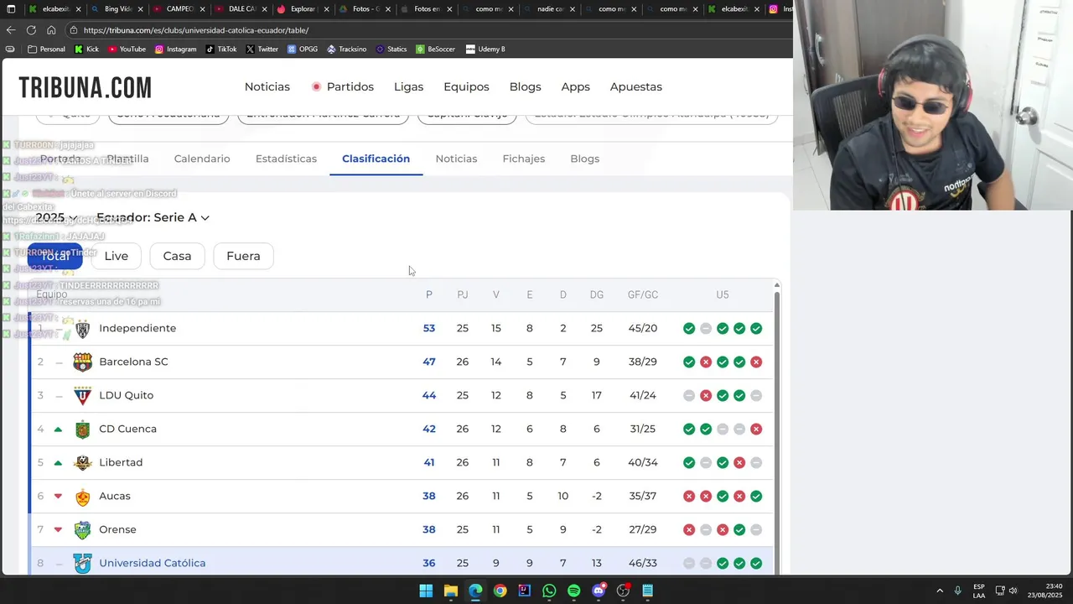Open the Instagram bookmark

click(175, 49)
